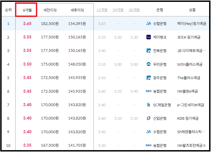Click the 우리은행 logo icon
The height and width of the screenshot is (152, 211).
149,64
